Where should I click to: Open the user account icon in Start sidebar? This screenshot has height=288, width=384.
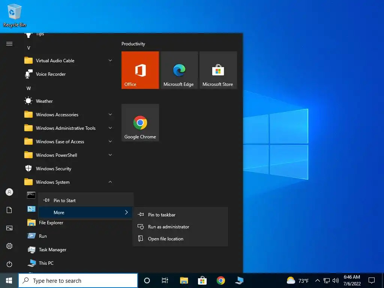pyautogui.click(x=9, y=192)
